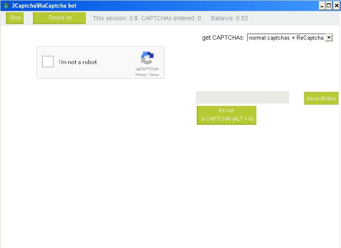Click the I'm not a robot label

click(x=78, y=62)
